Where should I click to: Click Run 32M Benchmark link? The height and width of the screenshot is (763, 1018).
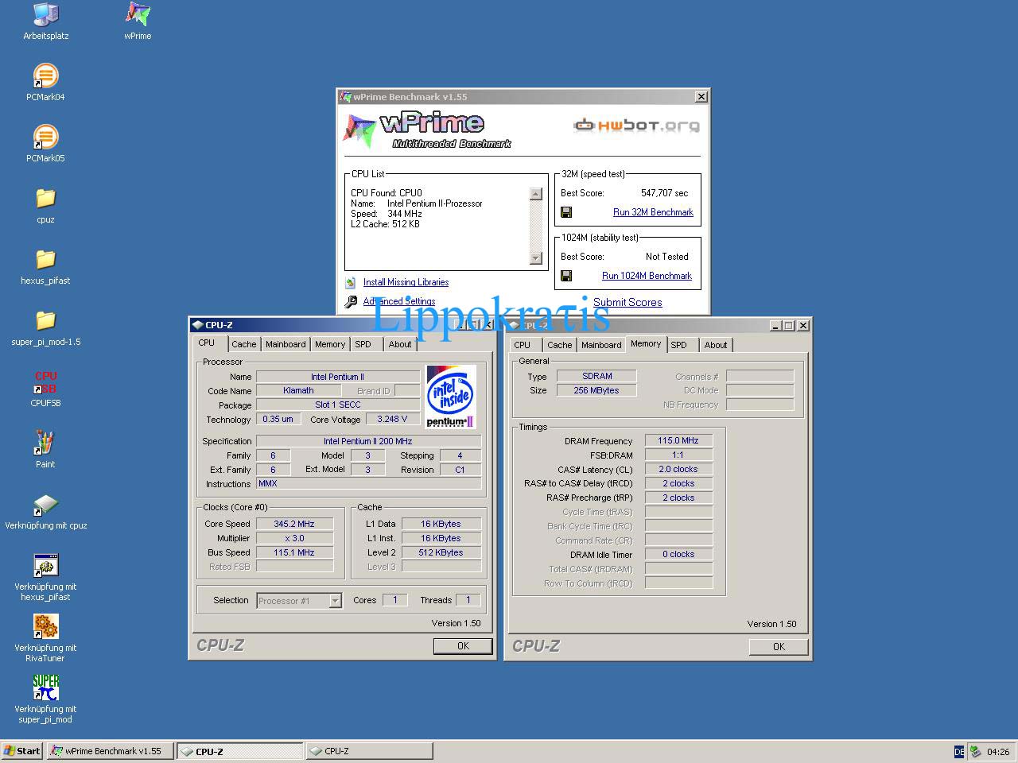653,212
